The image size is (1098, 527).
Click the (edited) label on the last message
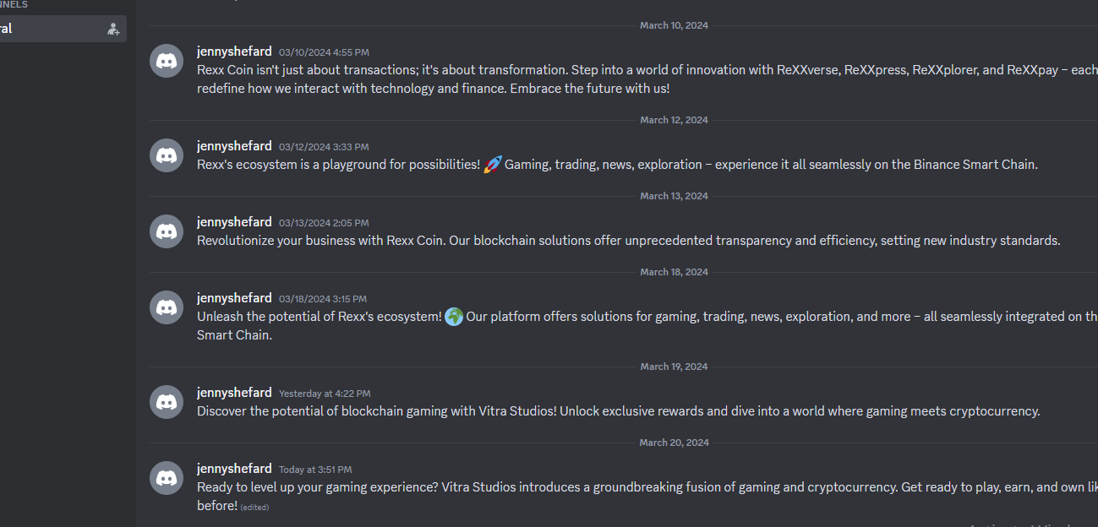click(x=254, y=508)
